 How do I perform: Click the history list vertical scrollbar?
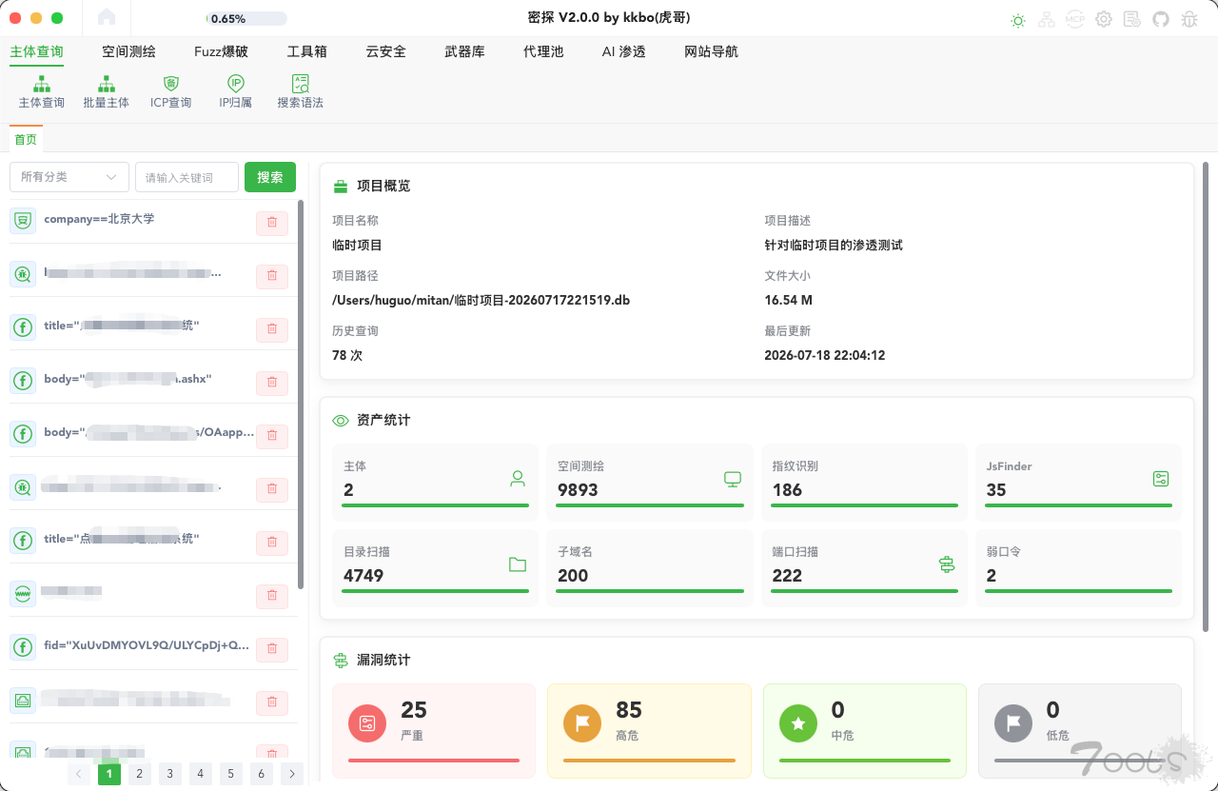tap(302, 394)
